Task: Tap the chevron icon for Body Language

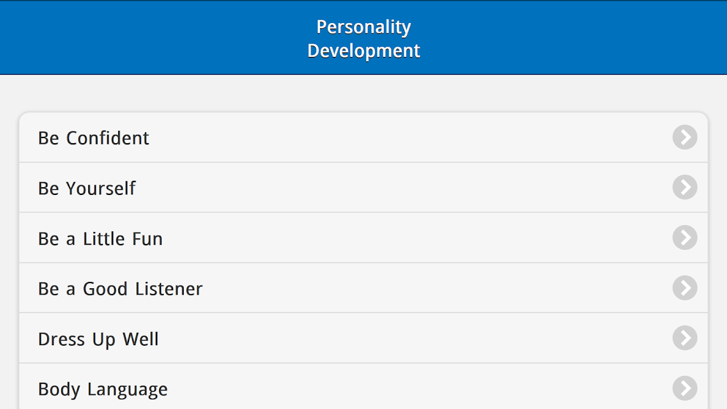Action: [685, 388]
